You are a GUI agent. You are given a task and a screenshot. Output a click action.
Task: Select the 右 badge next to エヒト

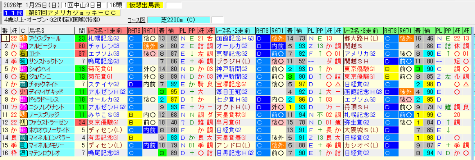tap(23, 54)
